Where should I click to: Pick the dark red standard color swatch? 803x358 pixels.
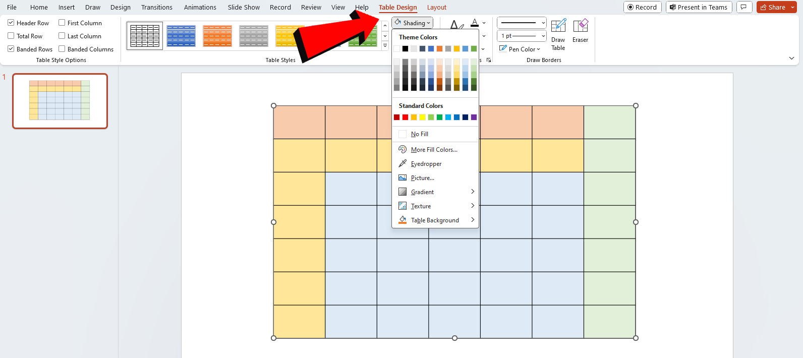pyautogui.click(x=396, y=117)
